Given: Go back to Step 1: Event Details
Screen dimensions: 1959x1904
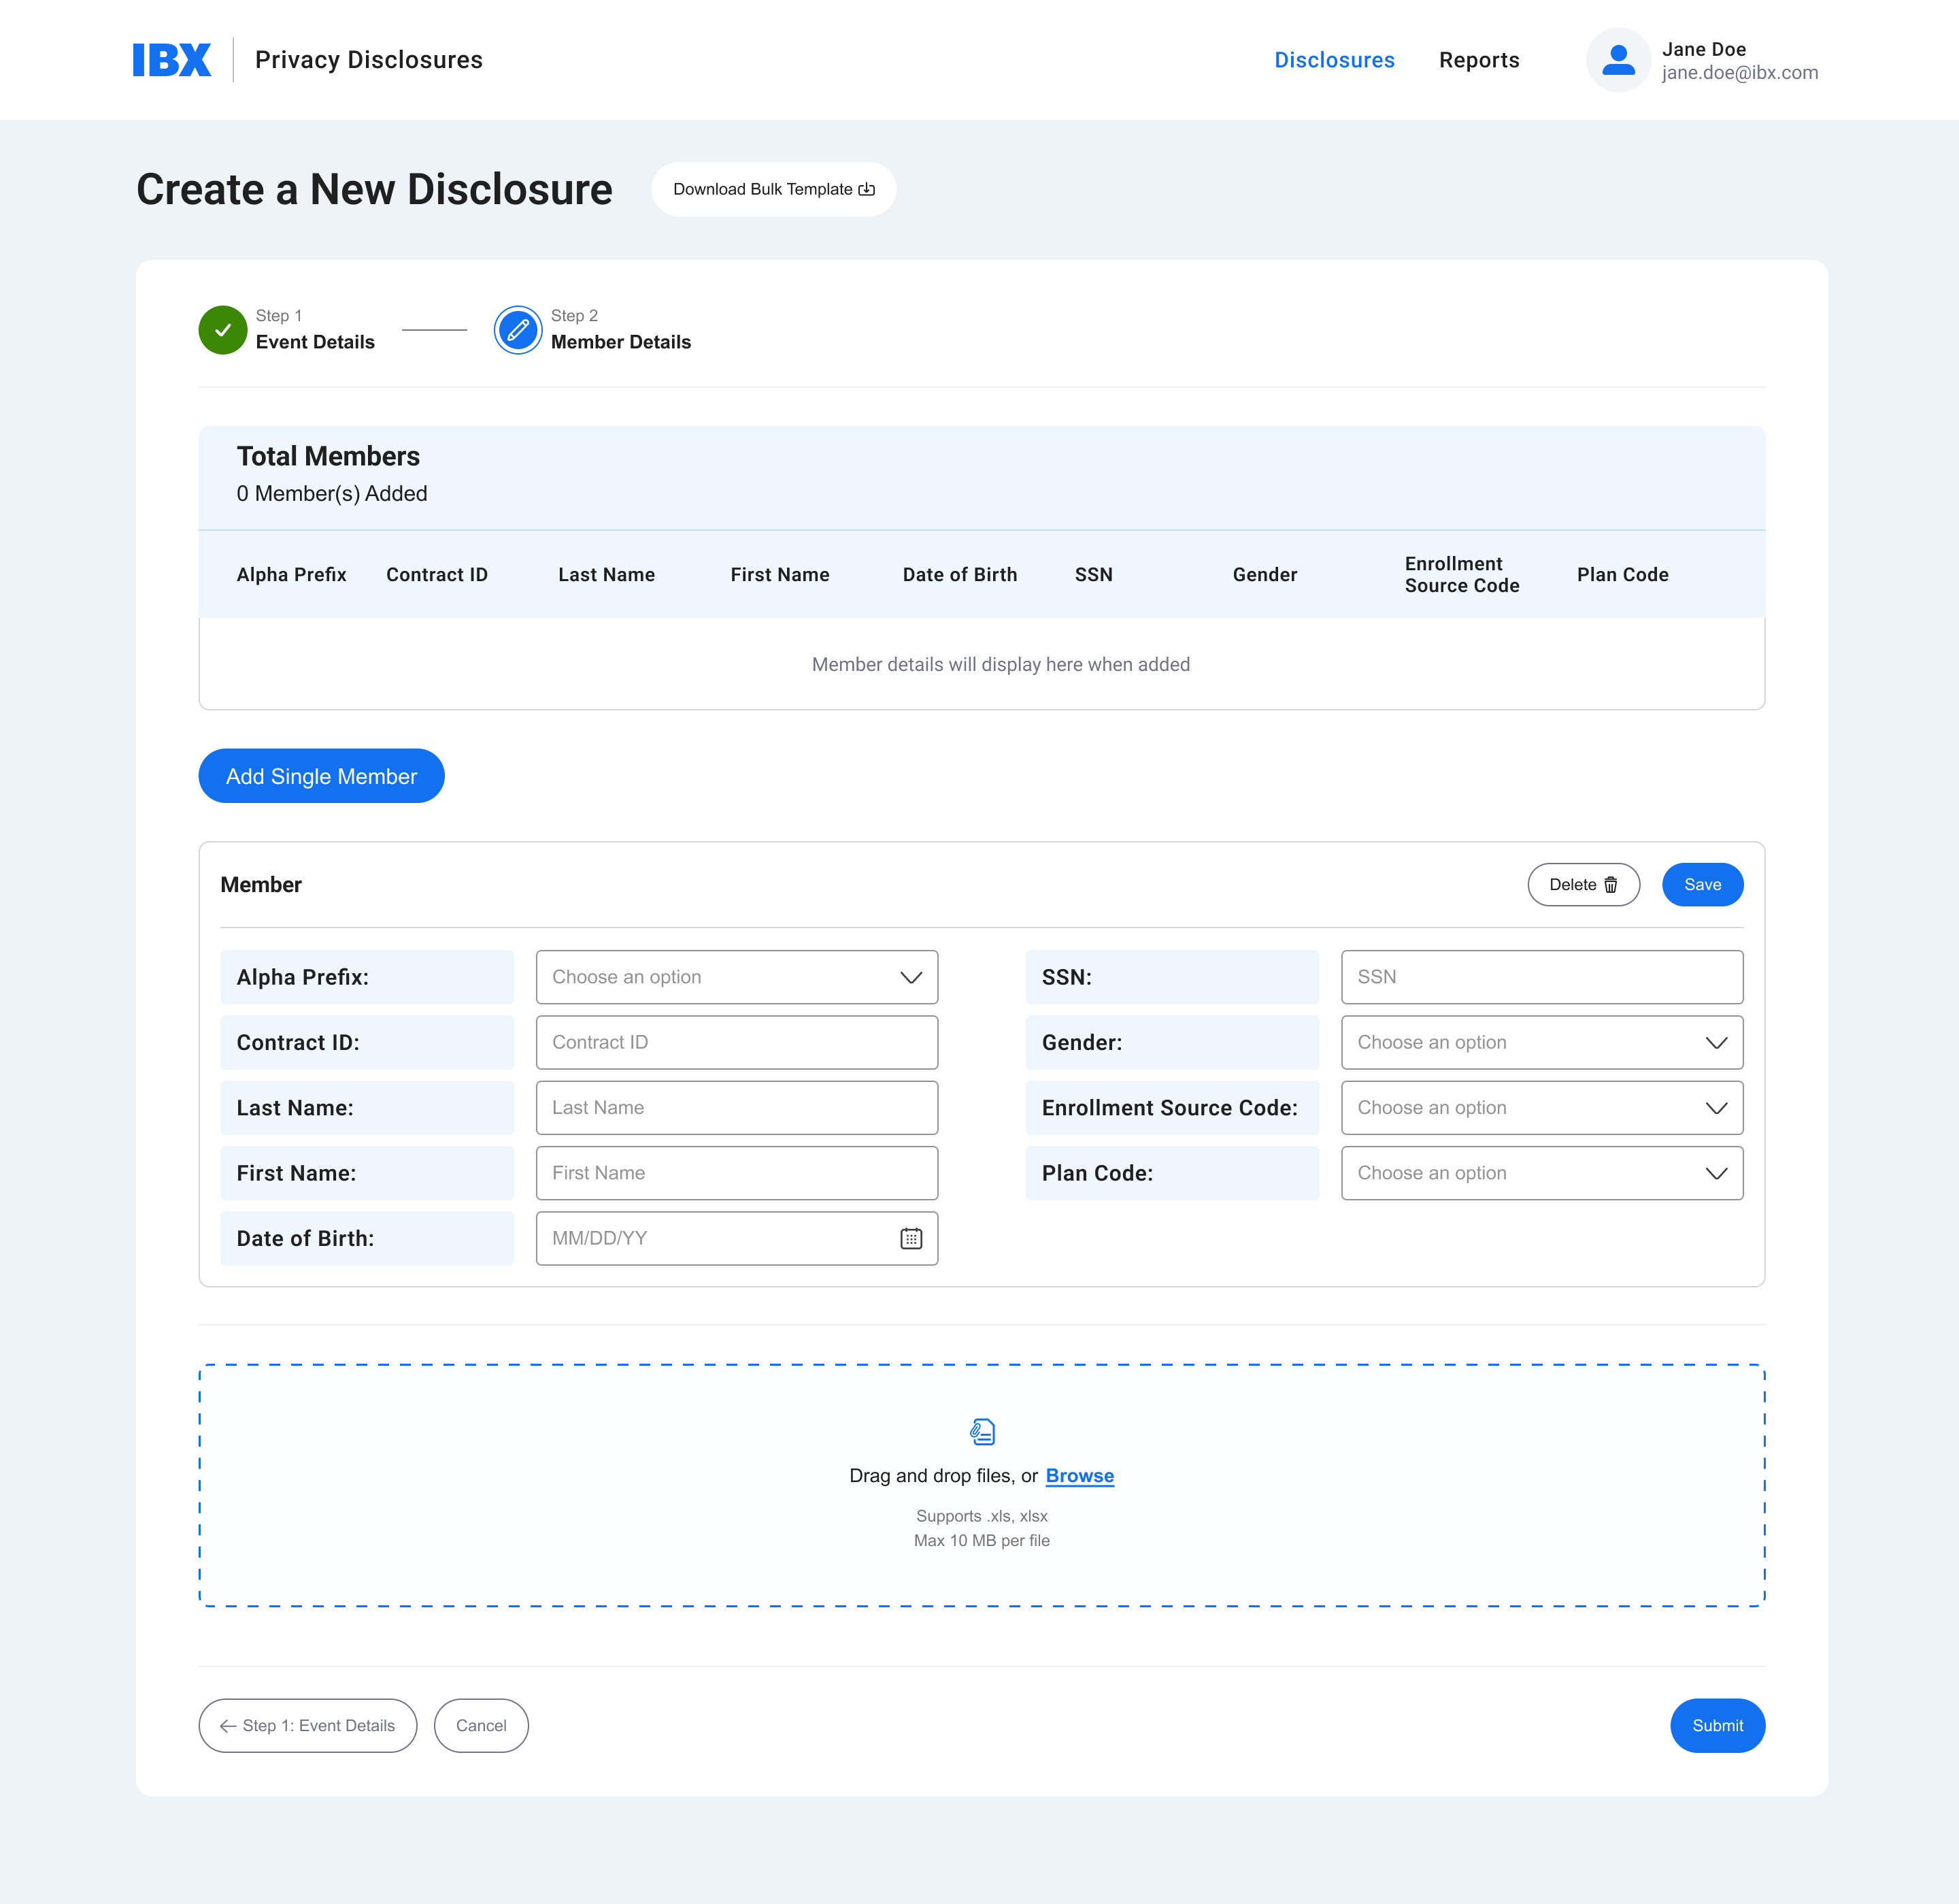Looking at the screenshot, I should coord(308,1726).
